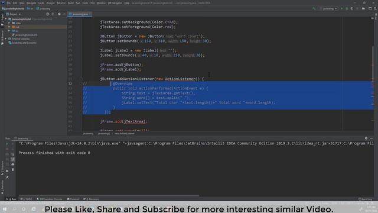This screenshot has width=378, height=213.
Task: Click the locate-file target icon in Project panel
Action: (47, 14)
